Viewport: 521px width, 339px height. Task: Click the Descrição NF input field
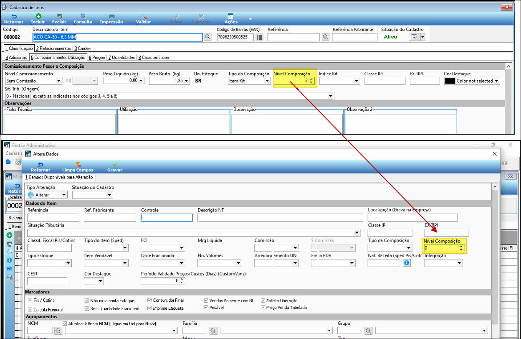pyautogui.click(x=280, y=217)
